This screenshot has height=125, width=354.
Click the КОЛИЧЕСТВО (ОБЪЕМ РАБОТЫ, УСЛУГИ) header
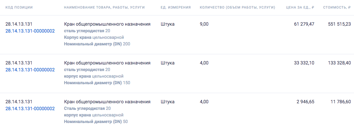pos(237,8)
